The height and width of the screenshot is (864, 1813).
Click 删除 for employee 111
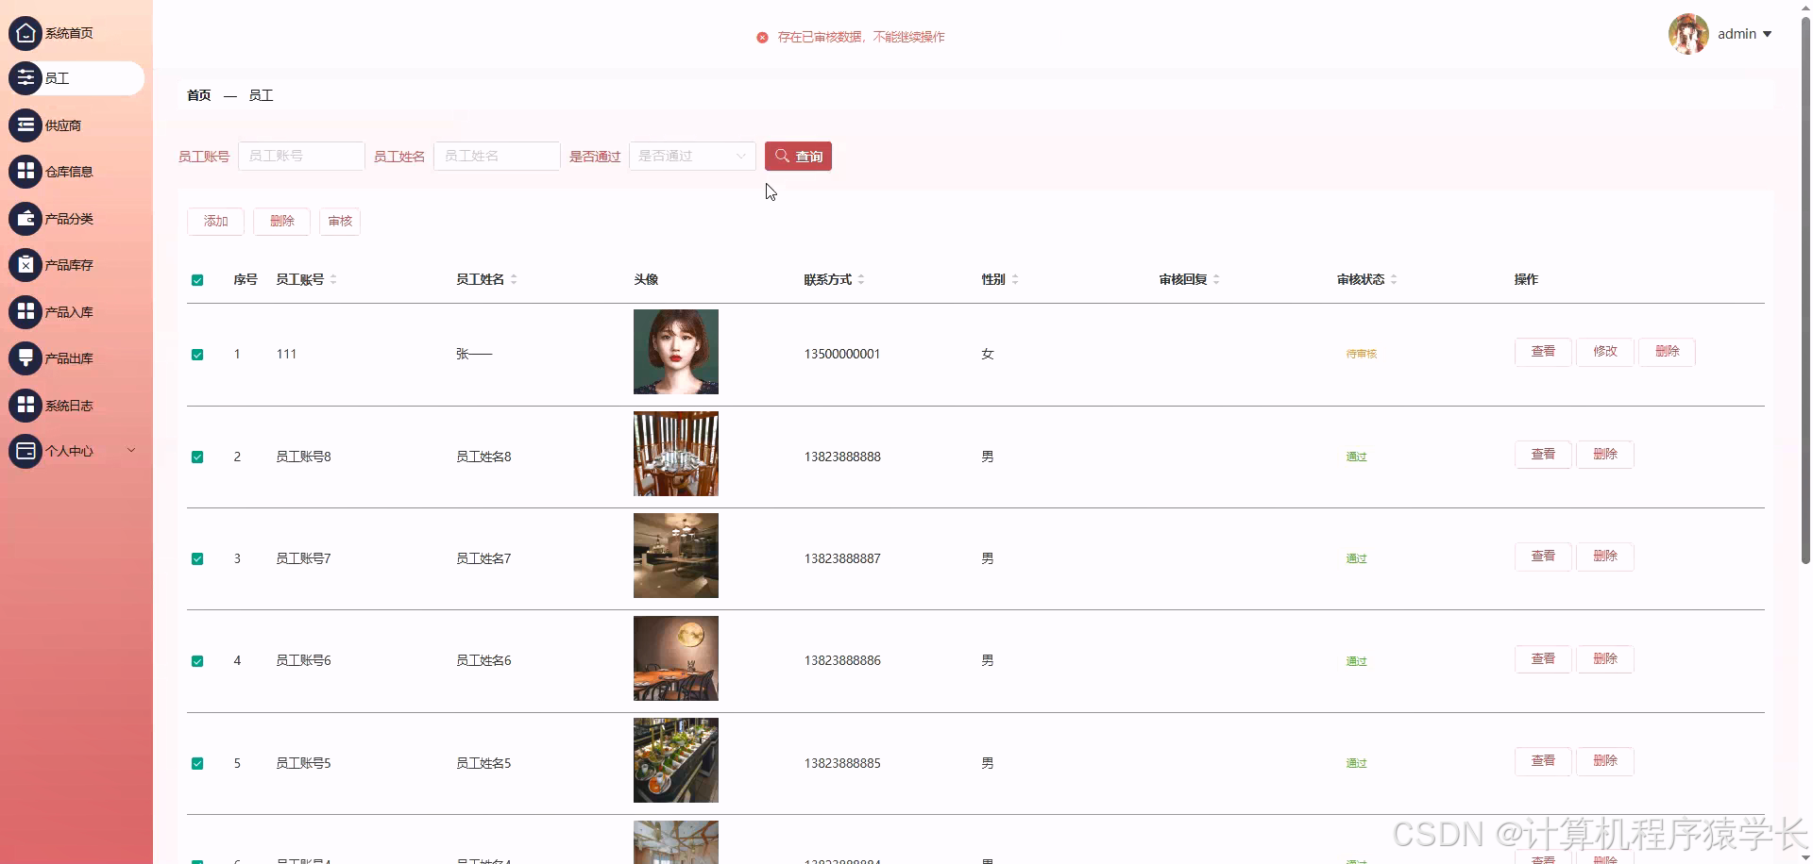tap(1668, 351)
